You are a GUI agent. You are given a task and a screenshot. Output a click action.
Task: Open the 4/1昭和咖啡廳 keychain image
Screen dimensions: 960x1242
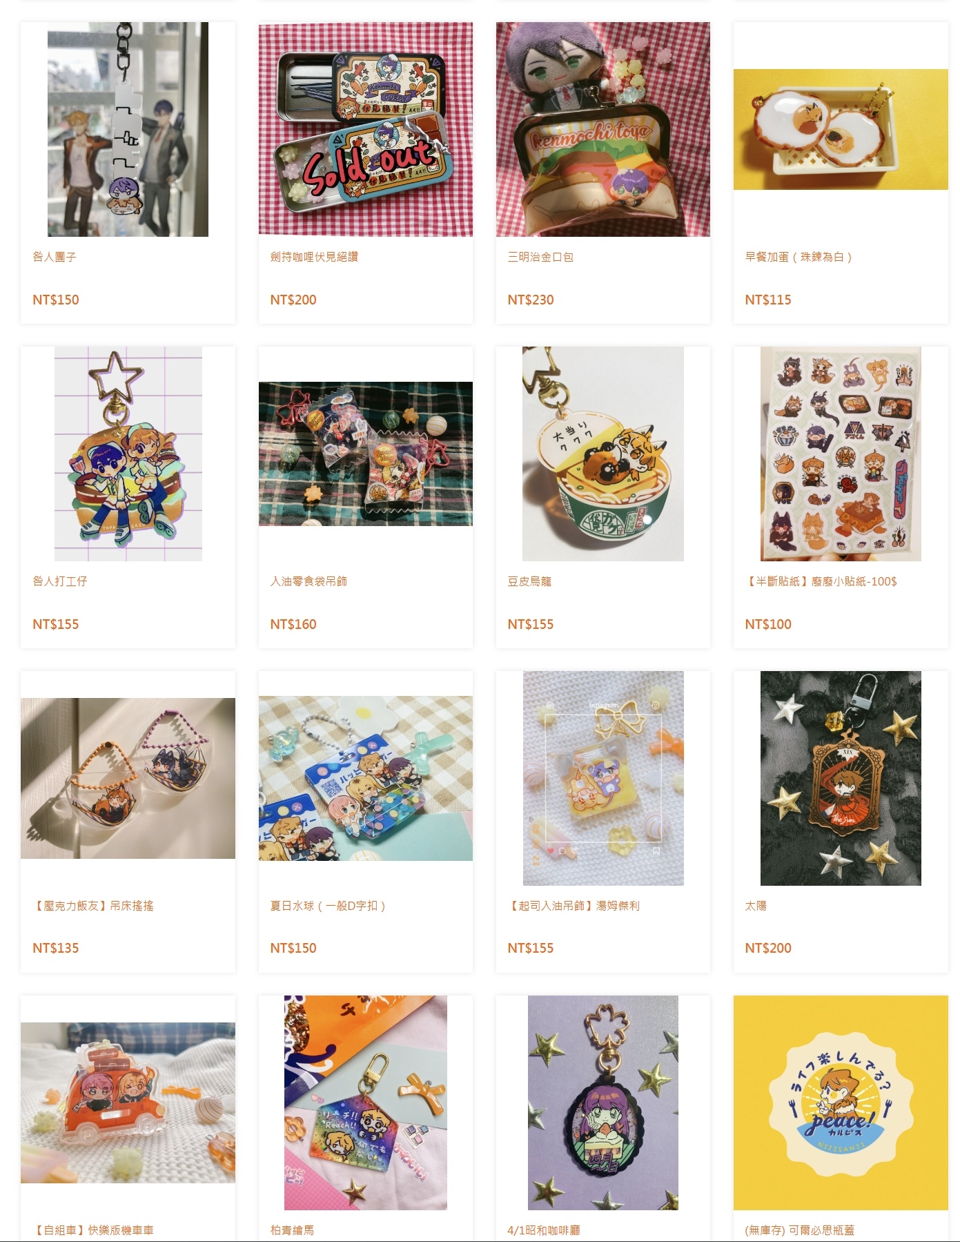[603, 1103]
